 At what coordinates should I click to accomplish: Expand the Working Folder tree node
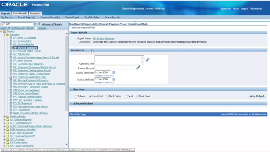(x=5, y=116)
